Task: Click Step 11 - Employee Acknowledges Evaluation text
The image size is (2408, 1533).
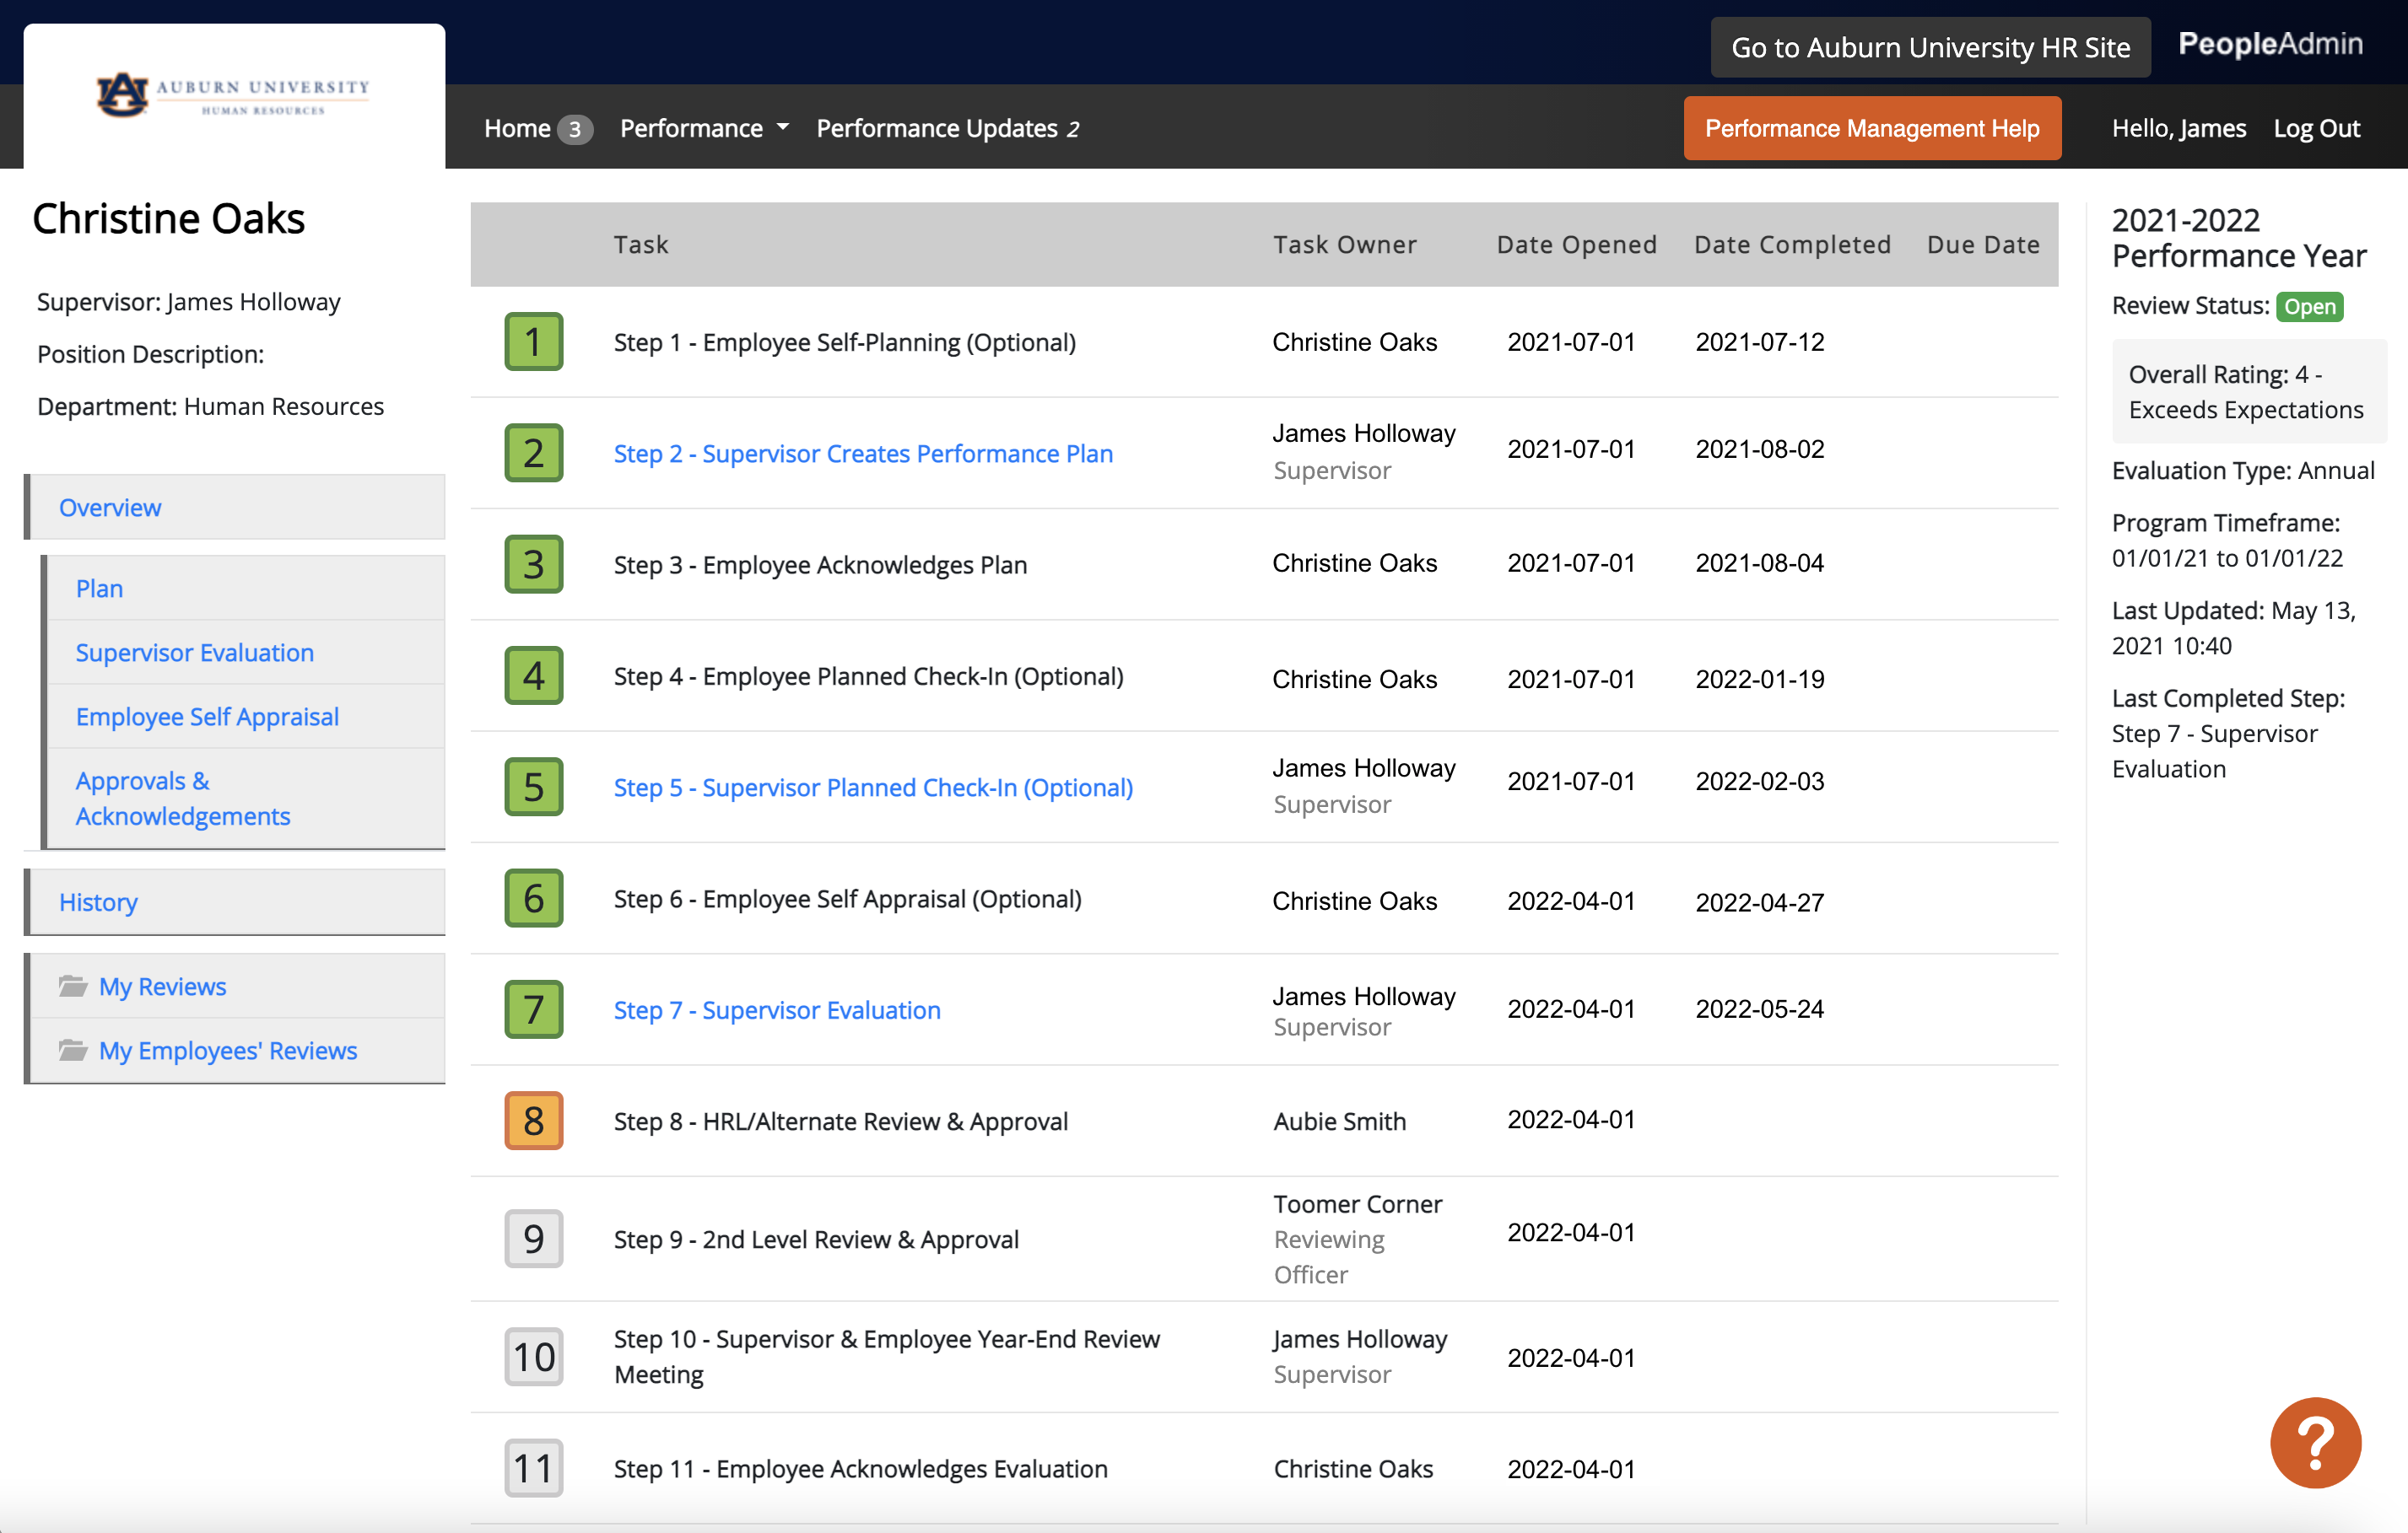Action: [860, 1468]
